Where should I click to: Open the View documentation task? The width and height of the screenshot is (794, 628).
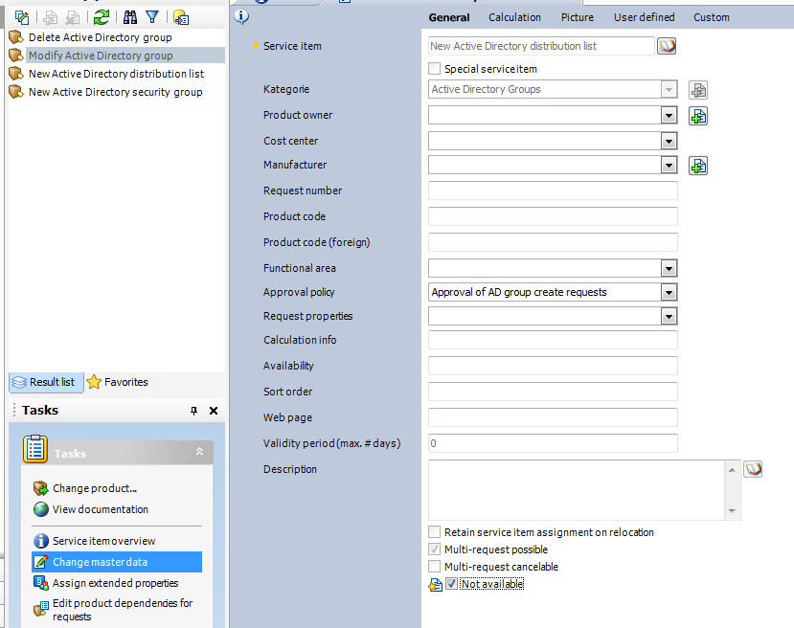coord(101,509)
